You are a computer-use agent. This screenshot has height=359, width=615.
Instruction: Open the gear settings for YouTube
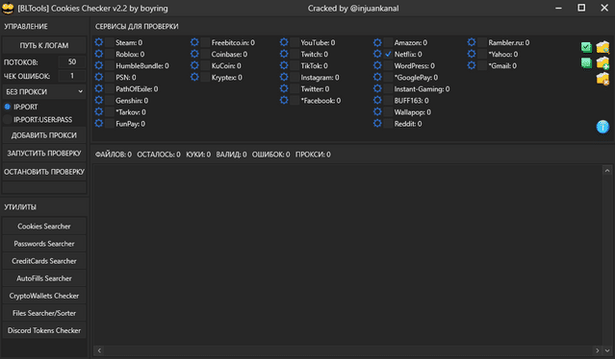284,42
